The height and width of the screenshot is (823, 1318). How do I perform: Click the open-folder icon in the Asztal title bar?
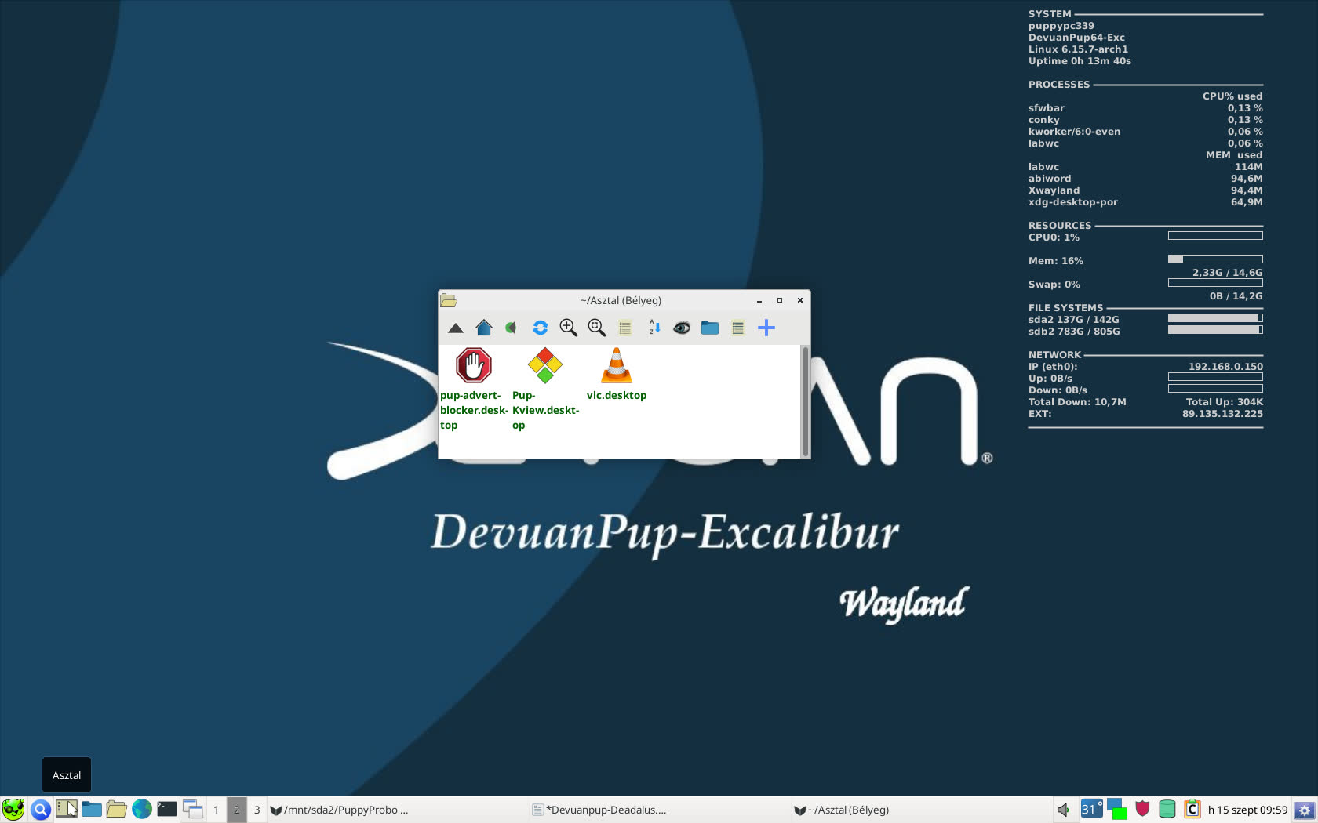point(449,300)
